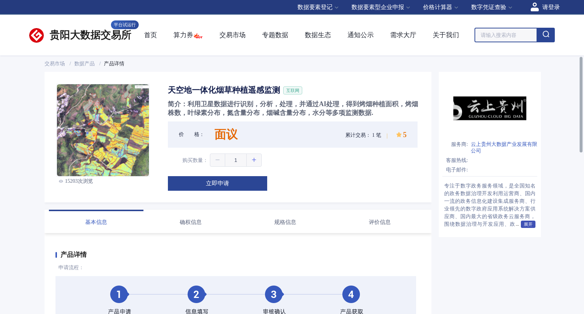Open 需求大厅 navigation item
This screenshot has height=314, width=584.
click(x=403, y=35)
